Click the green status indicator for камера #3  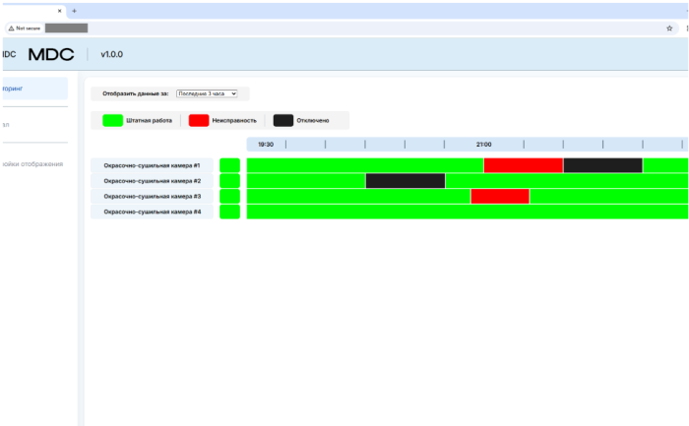(x=229, y=197)
